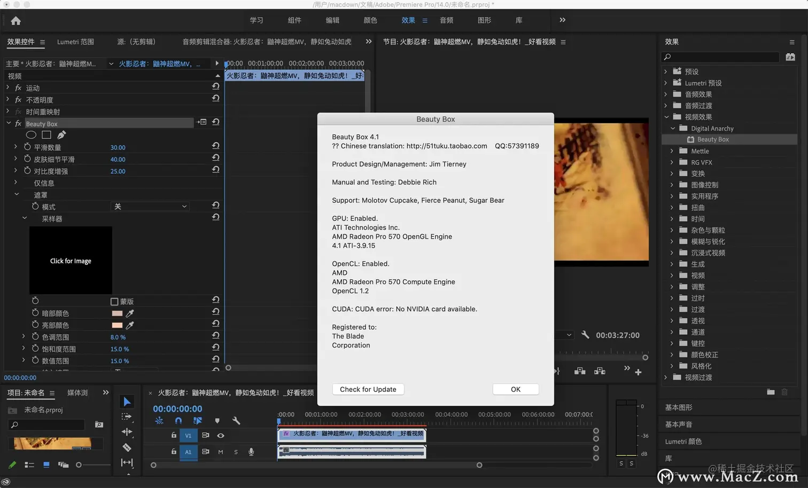Select the Slip tool
Viewport: 808px width, 488px height.
(127, 463)
